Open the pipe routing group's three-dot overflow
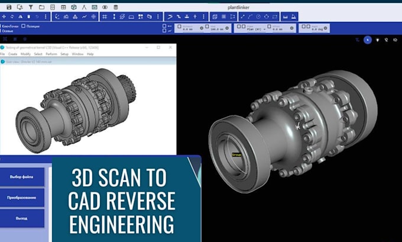The width and height of the screenshot is (402, 242). click(x=203, y=17)
